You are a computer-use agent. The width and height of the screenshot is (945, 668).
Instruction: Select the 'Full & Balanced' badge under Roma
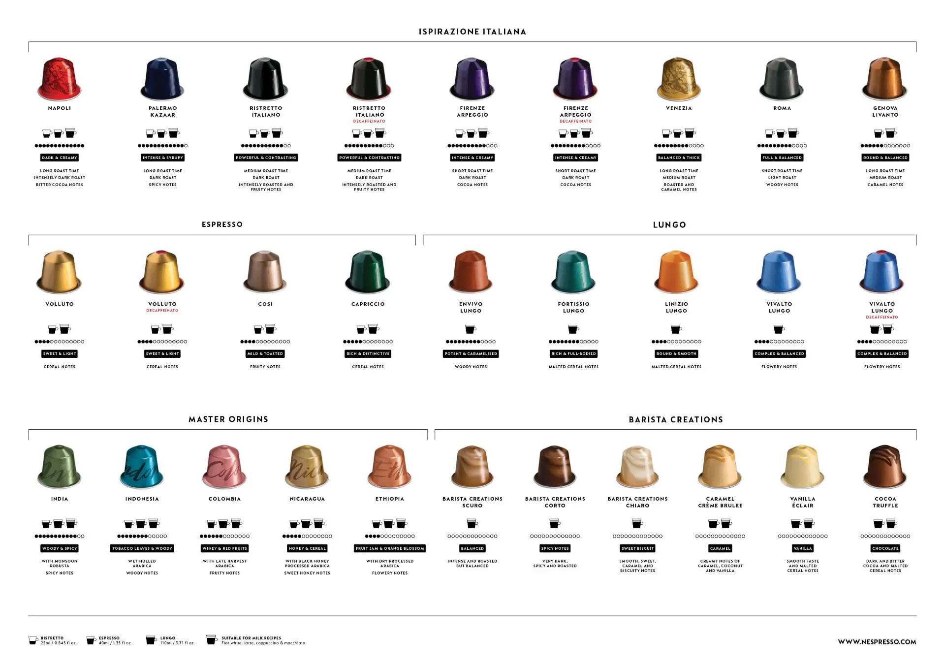pos(782,158)
